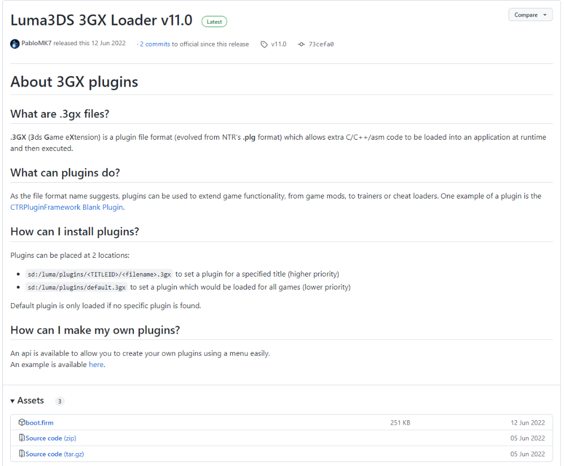Click the How can I install plugins? heading
The width and height of the screenshot is (565, 466).
point(75,231)
